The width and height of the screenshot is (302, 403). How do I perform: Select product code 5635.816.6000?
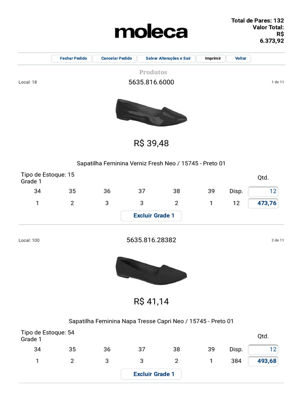(x=151, y=82)
